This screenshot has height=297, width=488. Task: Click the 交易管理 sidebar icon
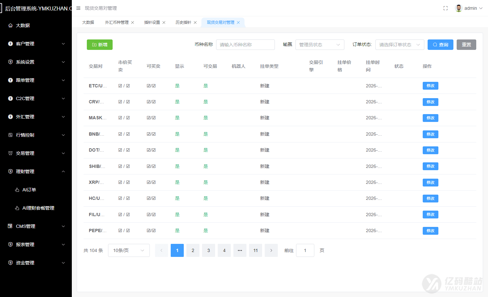click(10, 153)
